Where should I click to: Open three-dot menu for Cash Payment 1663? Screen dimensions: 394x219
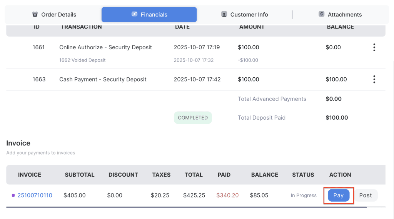[x=374, y=79]
